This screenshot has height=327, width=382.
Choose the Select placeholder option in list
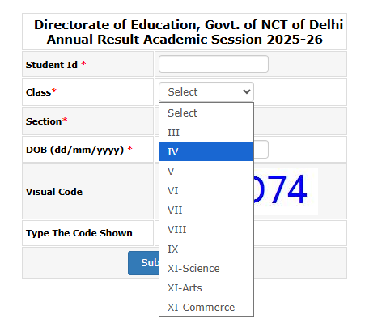coord(206,113)
